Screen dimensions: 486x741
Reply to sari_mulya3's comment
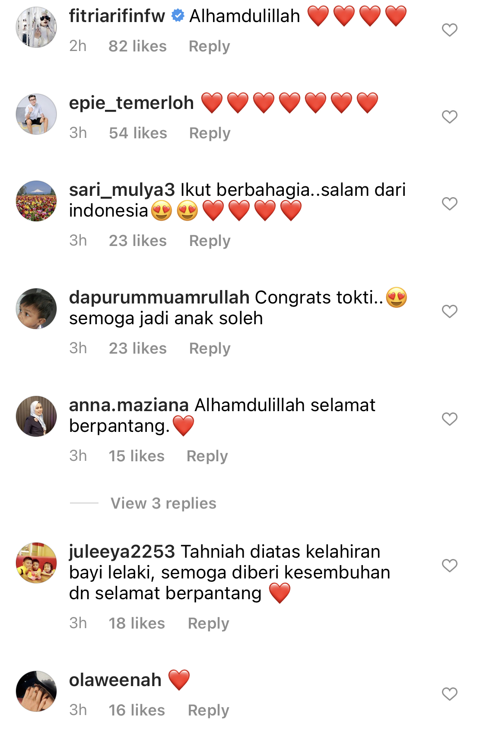tap(210, 241)
